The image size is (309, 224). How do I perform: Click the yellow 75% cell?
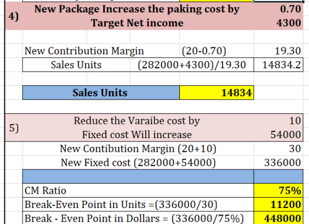(278, 190)
